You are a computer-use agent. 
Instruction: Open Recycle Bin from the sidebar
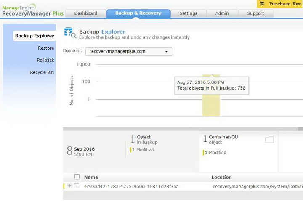click(x=42, y=72)
